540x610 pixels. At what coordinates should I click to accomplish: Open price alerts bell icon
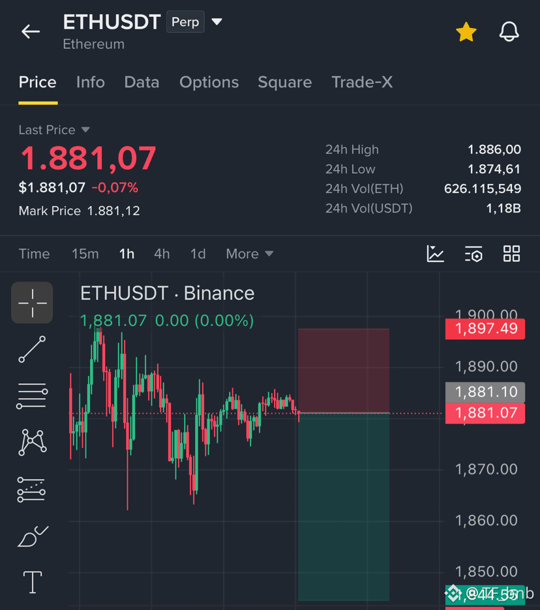(x=509, y=31)
